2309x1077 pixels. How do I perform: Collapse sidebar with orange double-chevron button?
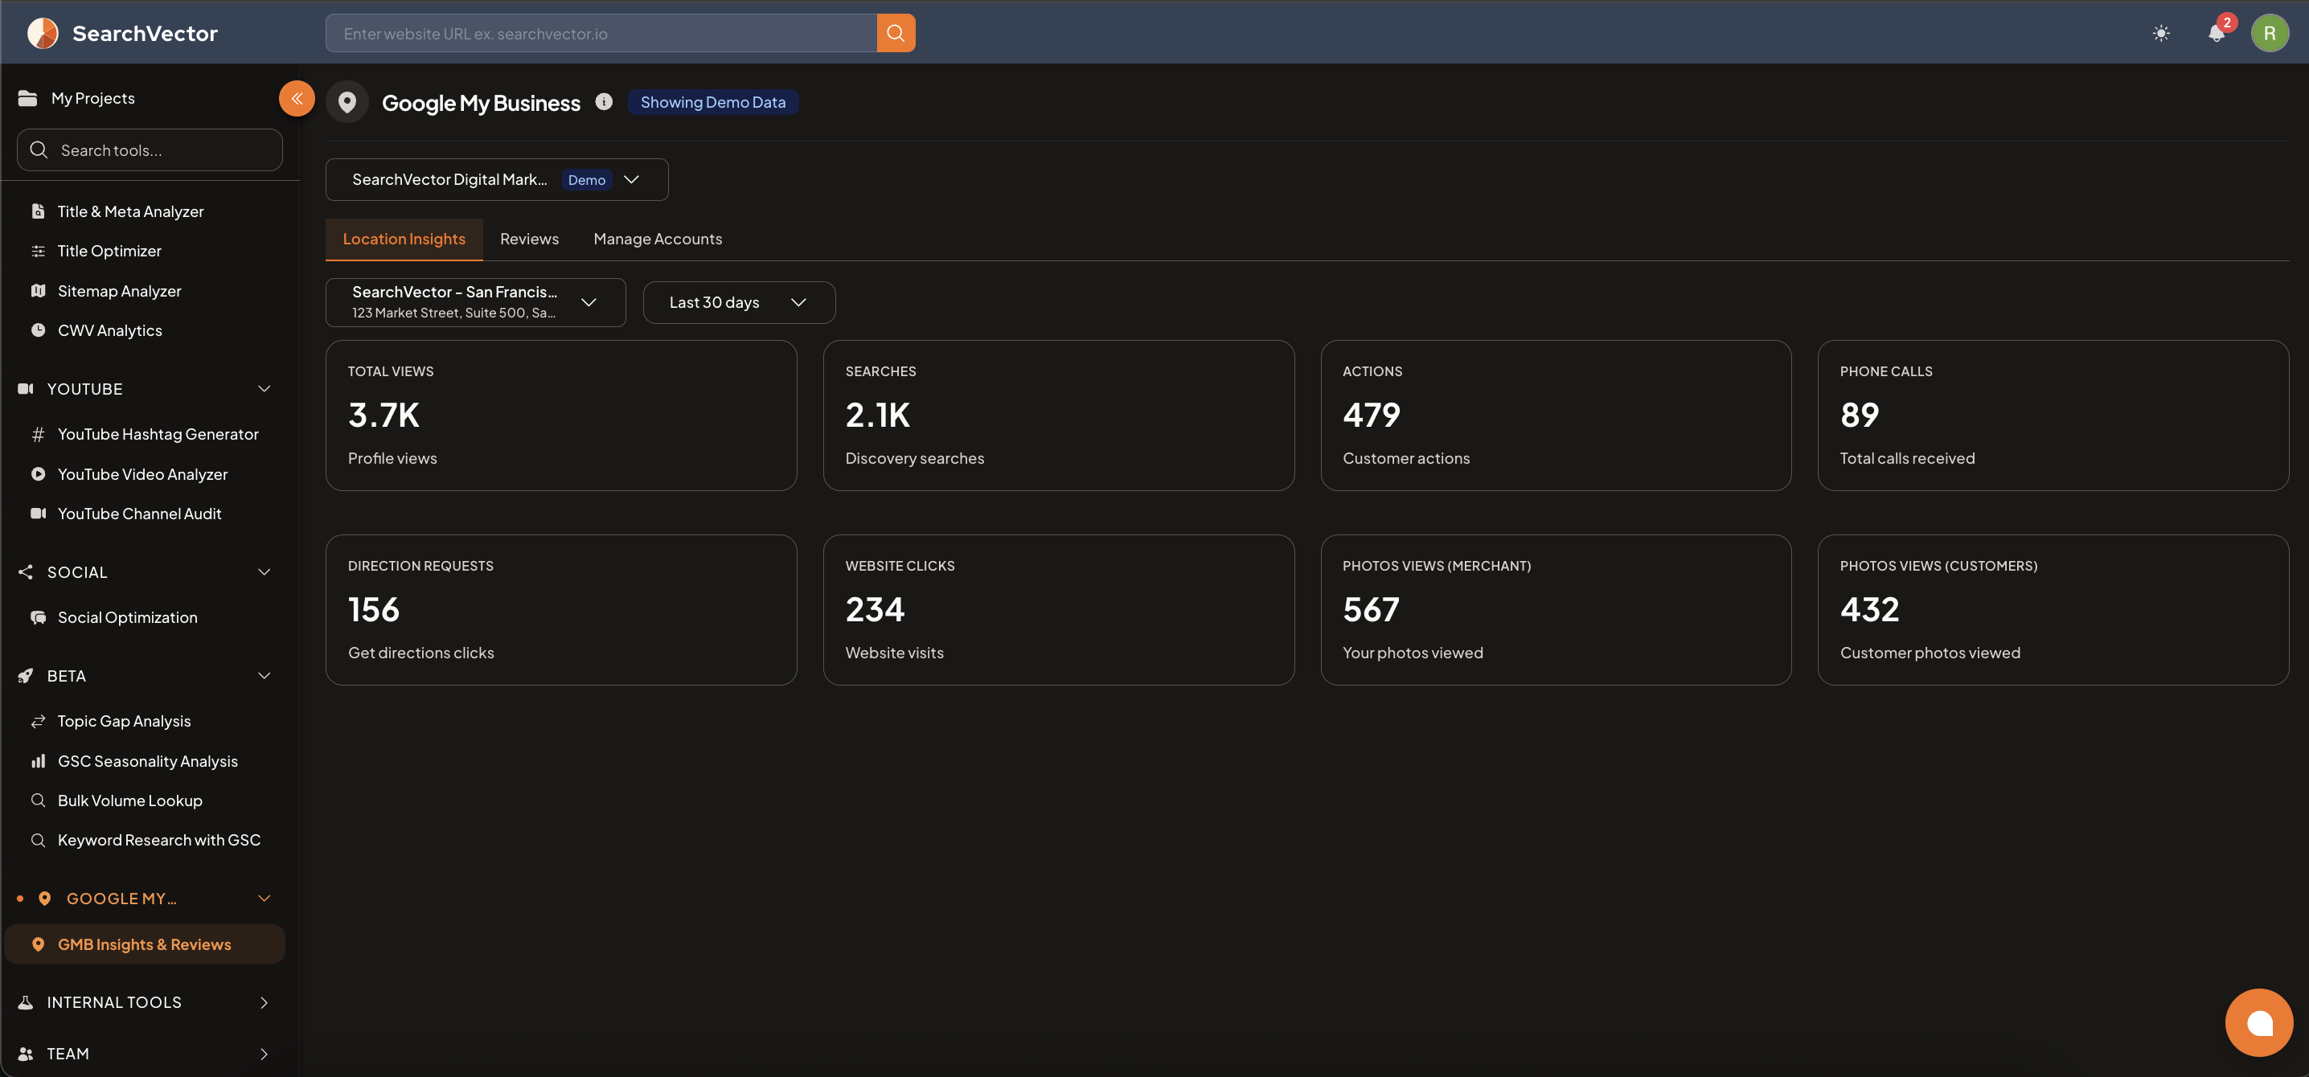point(297,99)
